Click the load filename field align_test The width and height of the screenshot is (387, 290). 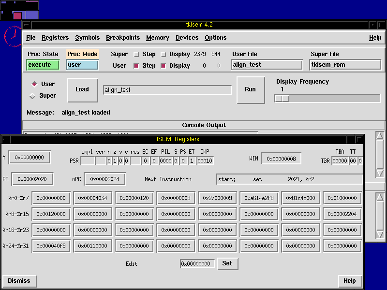(167, 90)
